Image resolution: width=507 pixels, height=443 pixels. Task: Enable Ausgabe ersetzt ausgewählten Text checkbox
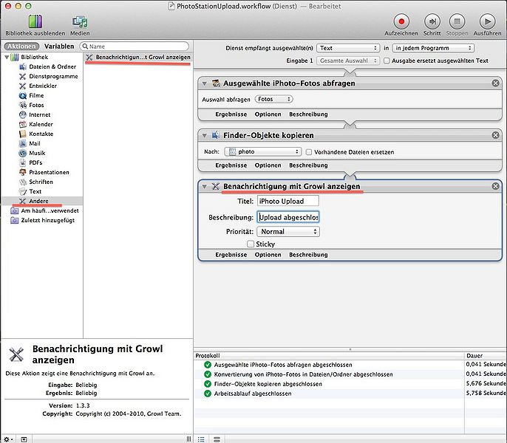387,61
